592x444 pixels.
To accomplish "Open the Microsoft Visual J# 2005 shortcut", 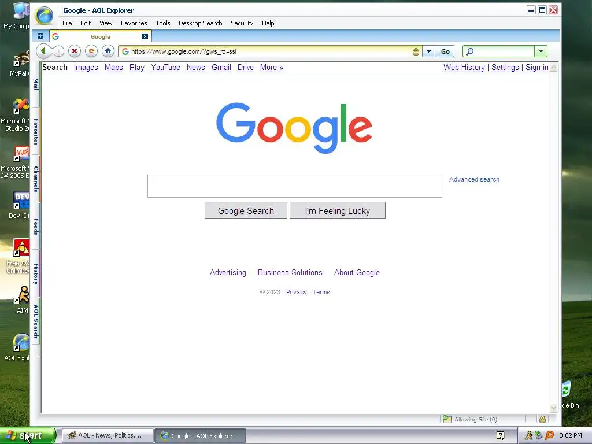I will (16, 162).
